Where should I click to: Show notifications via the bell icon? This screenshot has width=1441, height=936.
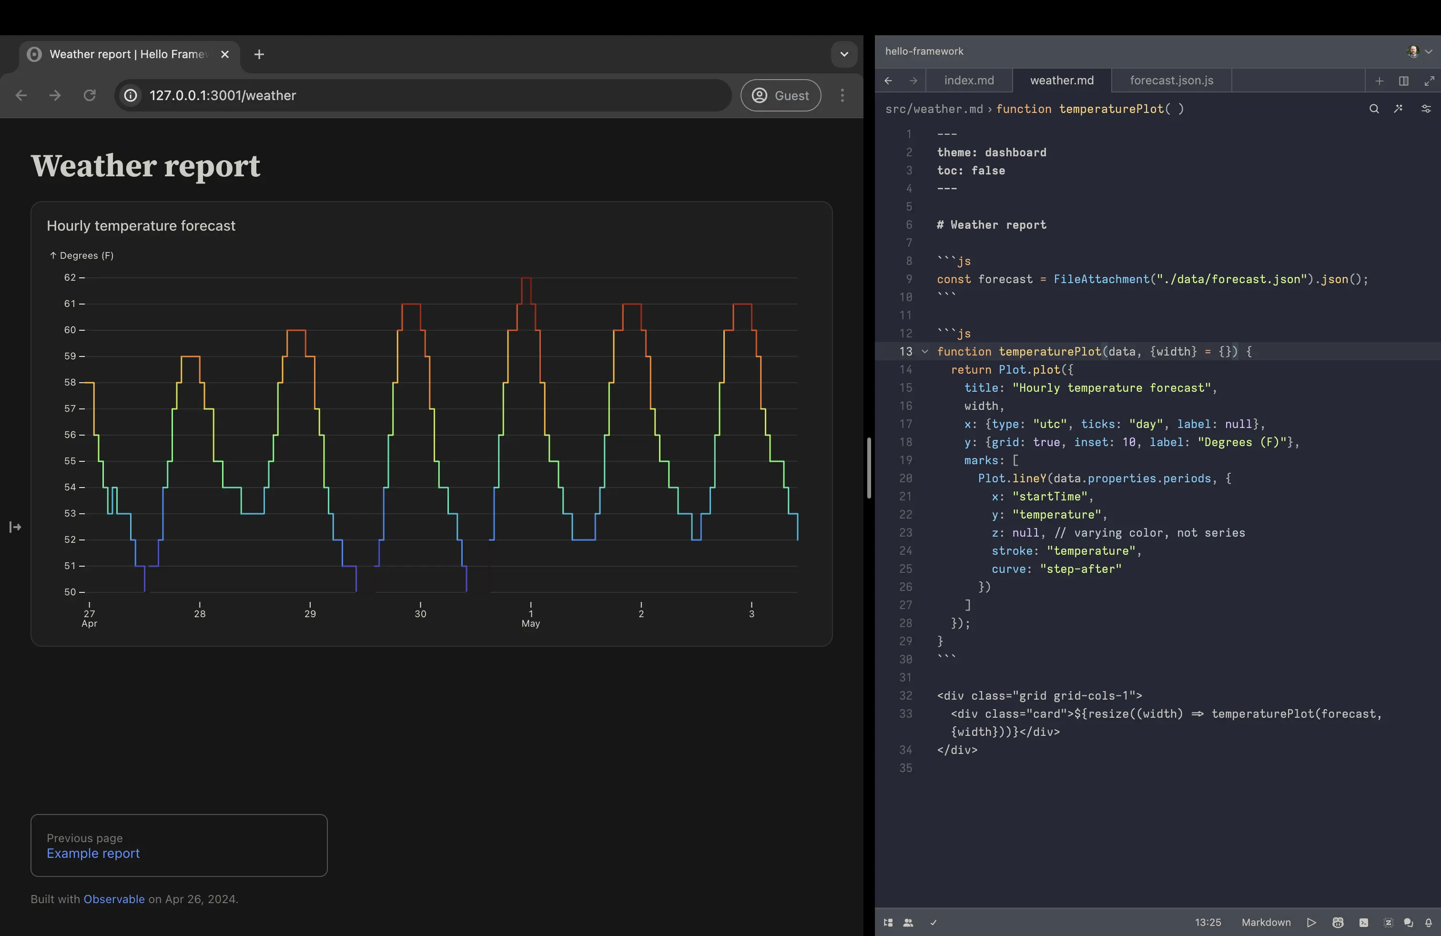pyautogui.click(x=1428, y=923)
